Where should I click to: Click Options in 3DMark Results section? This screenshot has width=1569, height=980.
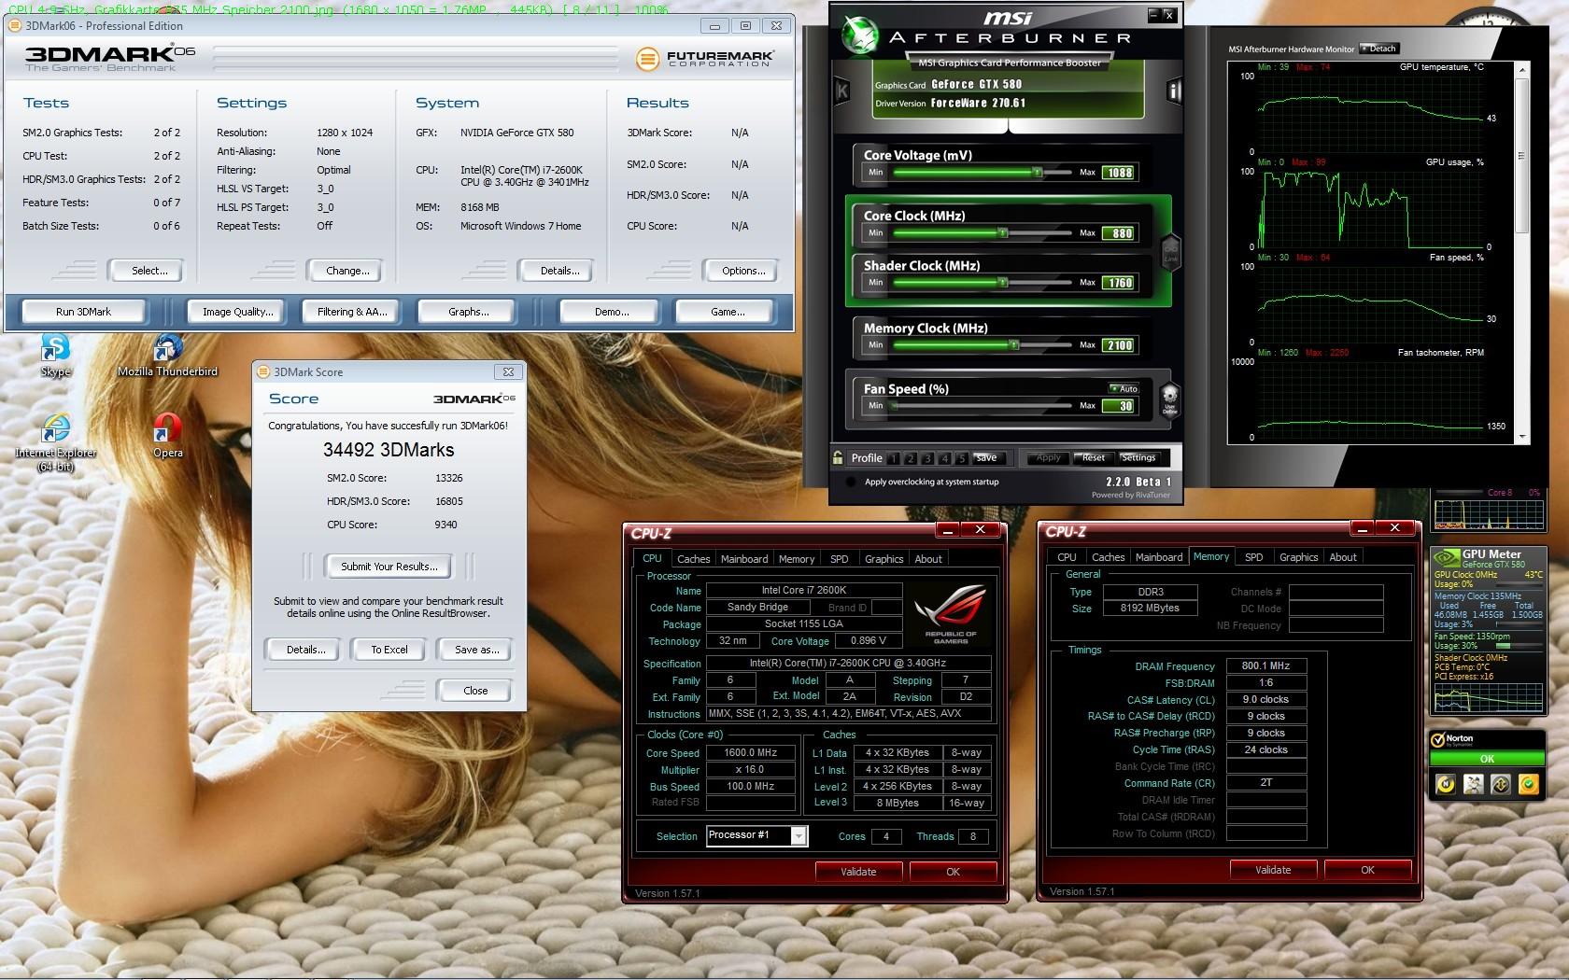click(743, 271)
